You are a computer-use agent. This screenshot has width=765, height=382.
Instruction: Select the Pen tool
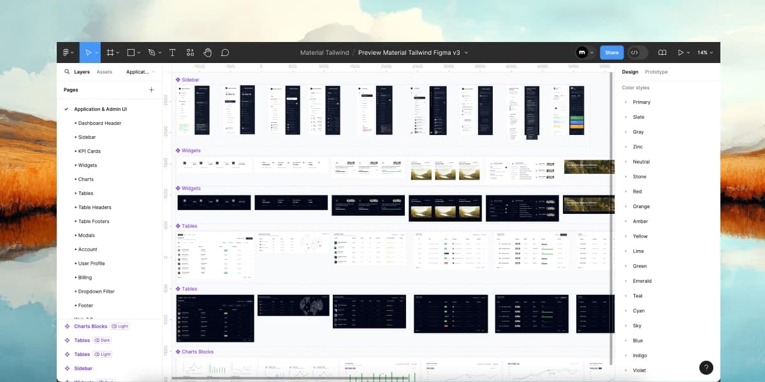coord(150,52)
